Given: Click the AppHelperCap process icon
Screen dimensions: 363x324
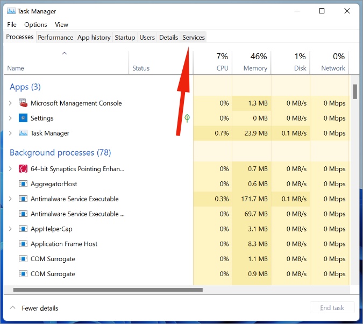Looking at the screenshot, I should pos(23,229).
